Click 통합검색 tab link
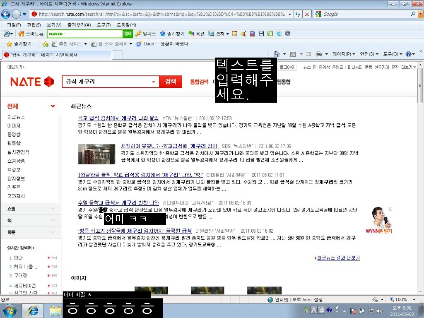This screenshot has width=424, height=318. point(199,82)
